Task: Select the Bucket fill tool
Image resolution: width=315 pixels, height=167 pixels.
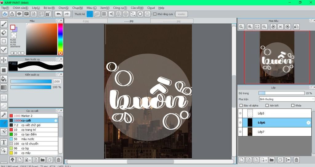Action: [4, 79]
